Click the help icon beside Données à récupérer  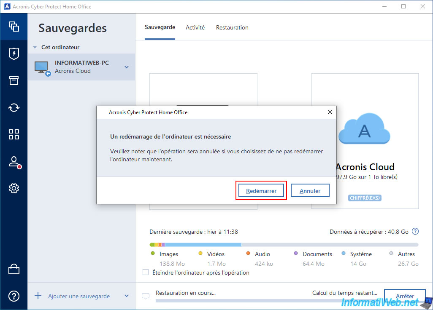point(415,232)
